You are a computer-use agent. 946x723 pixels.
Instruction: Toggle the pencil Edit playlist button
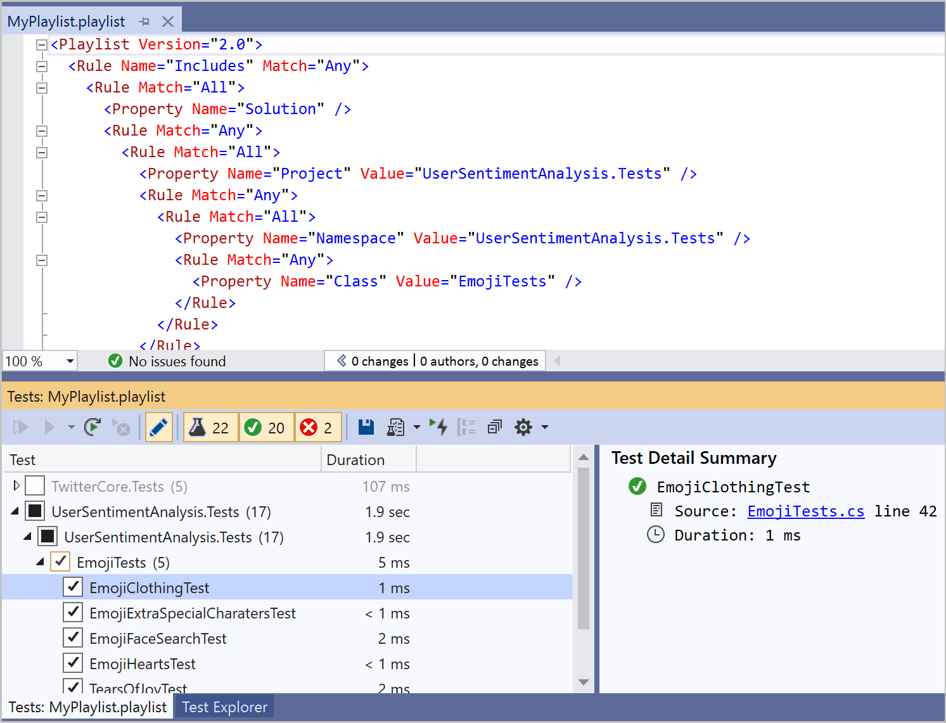coord(159,427)
